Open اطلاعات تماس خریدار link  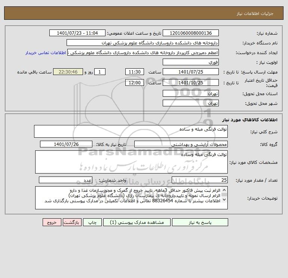point(46,53)
